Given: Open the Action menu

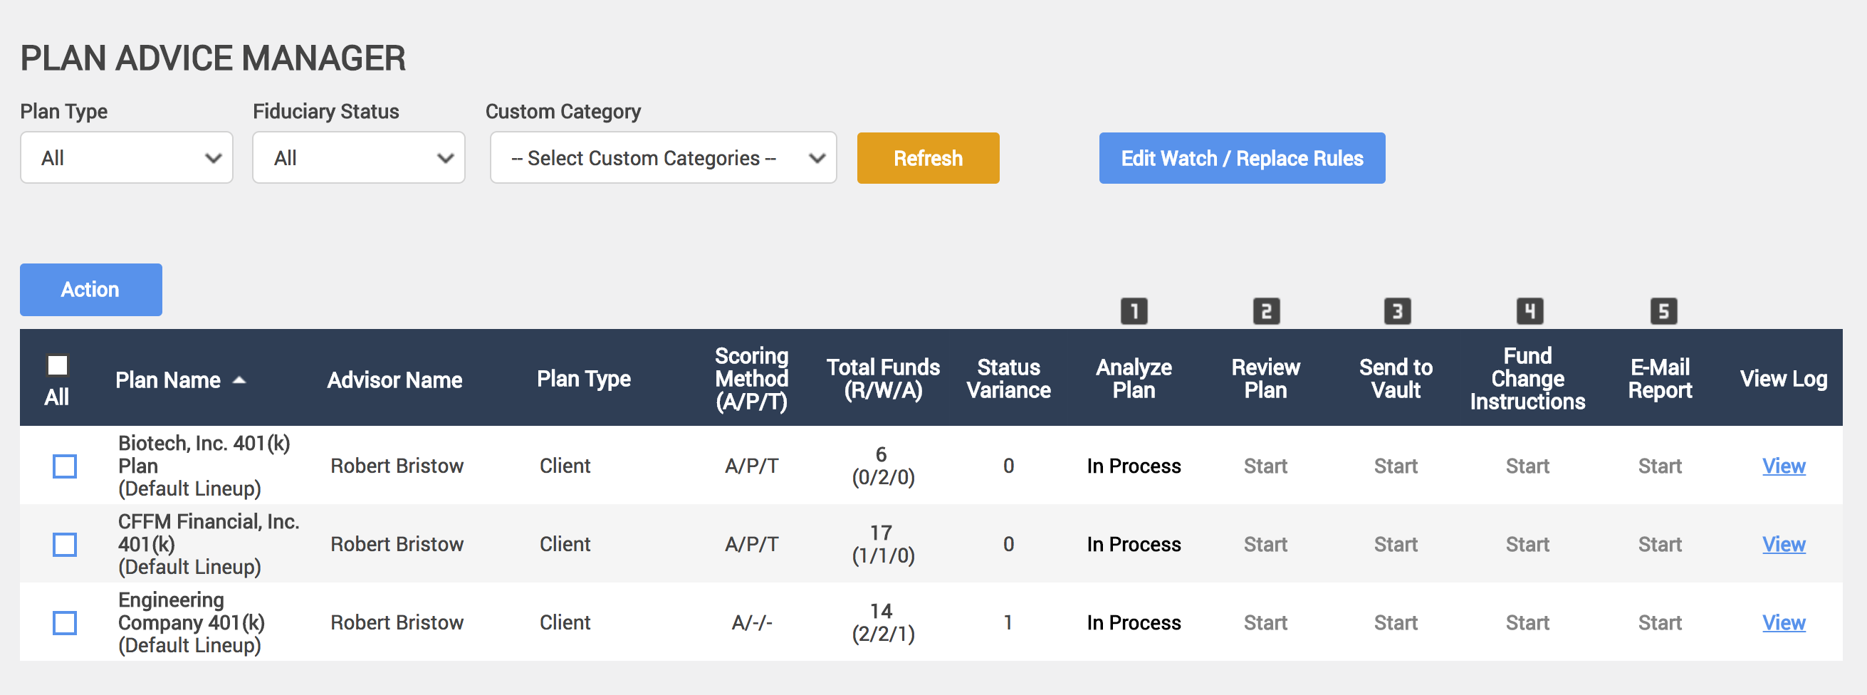Looking at the screenshot, I should [x=90, y=289].
